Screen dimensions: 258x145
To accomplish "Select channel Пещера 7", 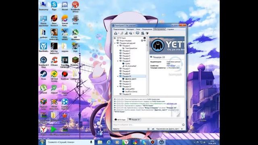I will point(126,69).
